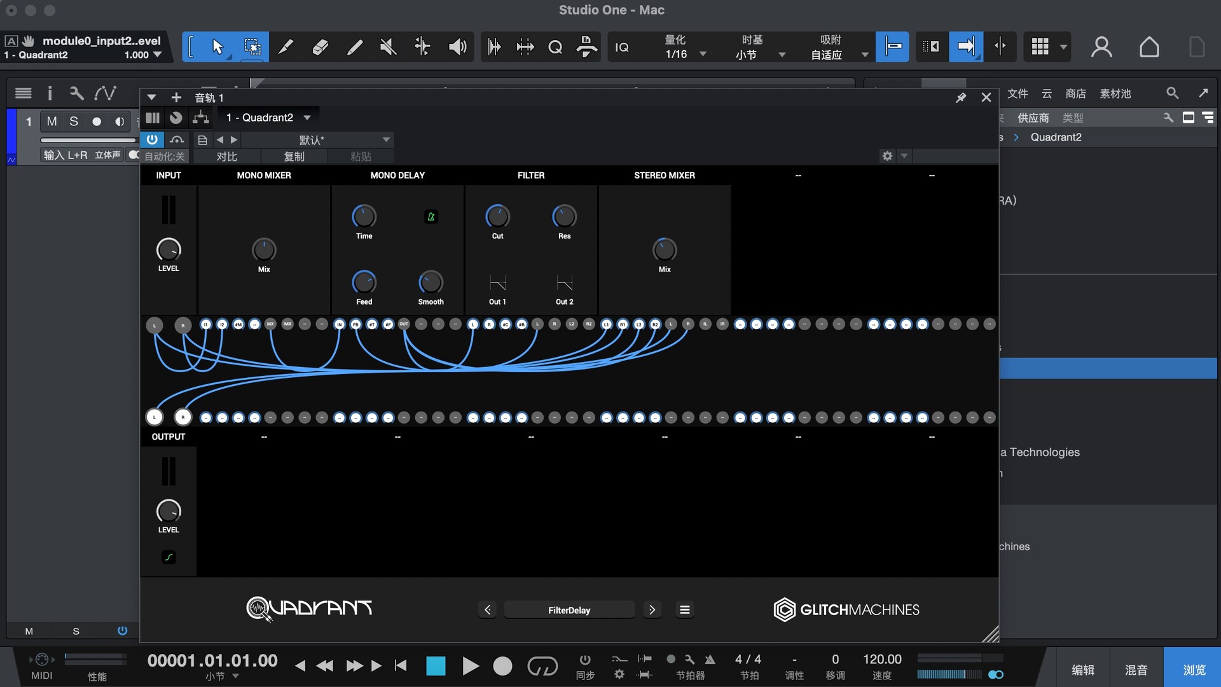Toggle the plugin power bypass button
The image size is (1221, 687).
click(x=152, y=139)
